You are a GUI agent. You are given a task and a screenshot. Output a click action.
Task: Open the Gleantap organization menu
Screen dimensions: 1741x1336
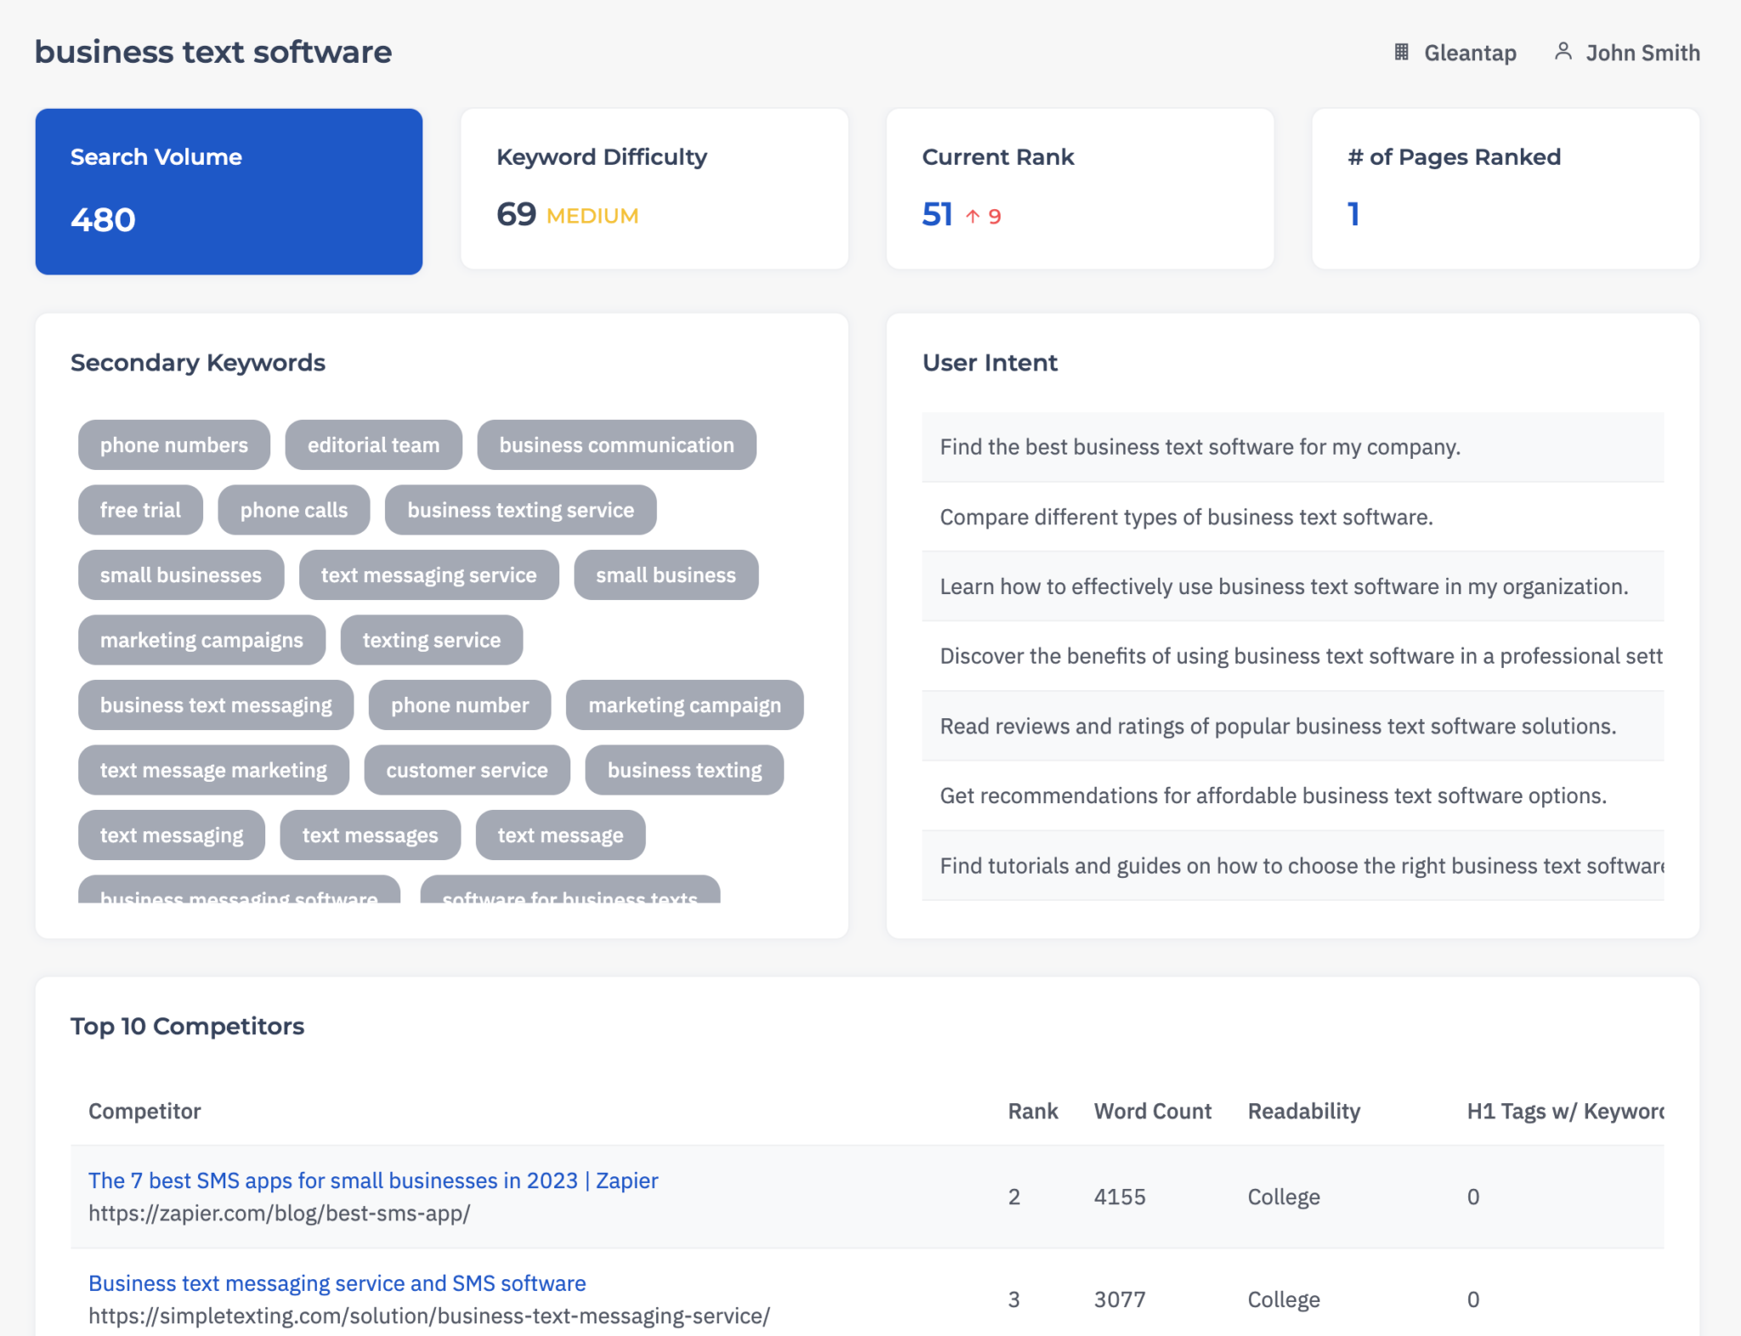(1469, 53)
